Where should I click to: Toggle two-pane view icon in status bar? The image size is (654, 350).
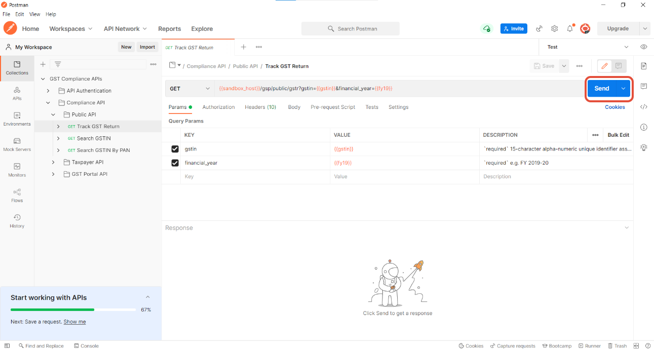636,346
